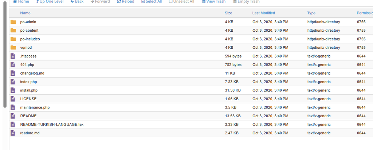Sort by Last Modified column header
Viewport: 373px width, 150px height.
click(x=264, y=13)
